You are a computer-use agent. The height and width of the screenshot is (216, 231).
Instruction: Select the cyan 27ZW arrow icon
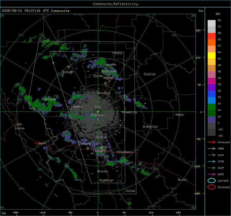(211, 162)
